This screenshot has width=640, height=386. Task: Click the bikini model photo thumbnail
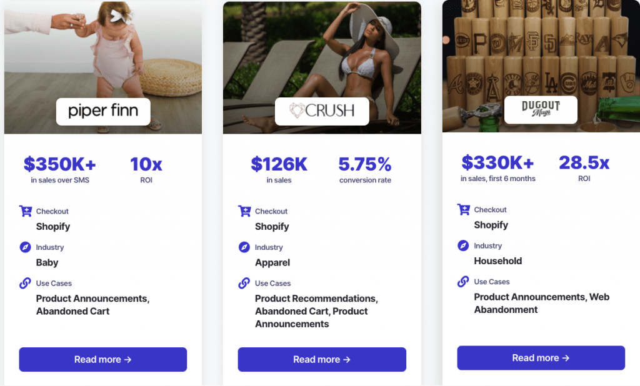[322, 67]
